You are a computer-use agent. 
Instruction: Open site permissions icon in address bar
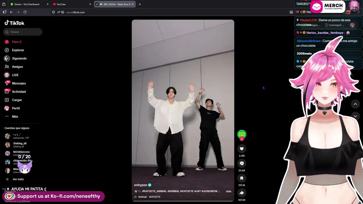[58, 12]
